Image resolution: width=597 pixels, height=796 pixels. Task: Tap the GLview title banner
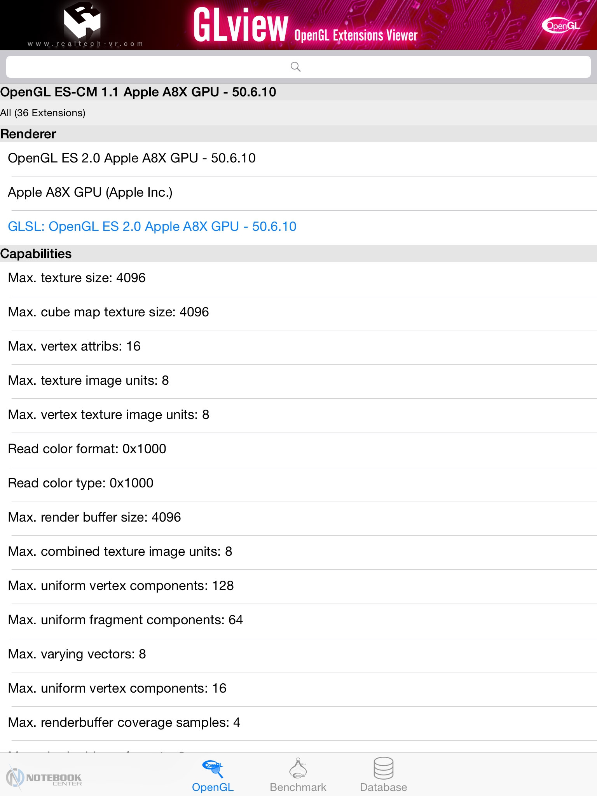point(305,26)
